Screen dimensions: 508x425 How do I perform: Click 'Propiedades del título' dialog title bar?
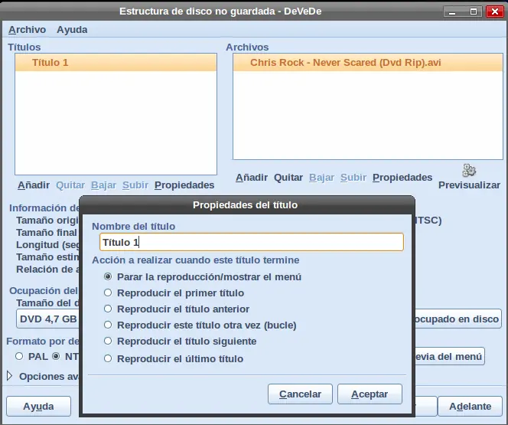[x=247, y=205]
